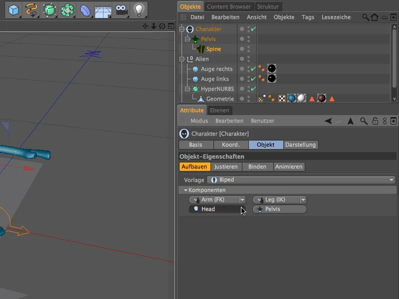Click the viewport zoom navigation icon
Screen dimensions: 399x299
coord(154,26)
